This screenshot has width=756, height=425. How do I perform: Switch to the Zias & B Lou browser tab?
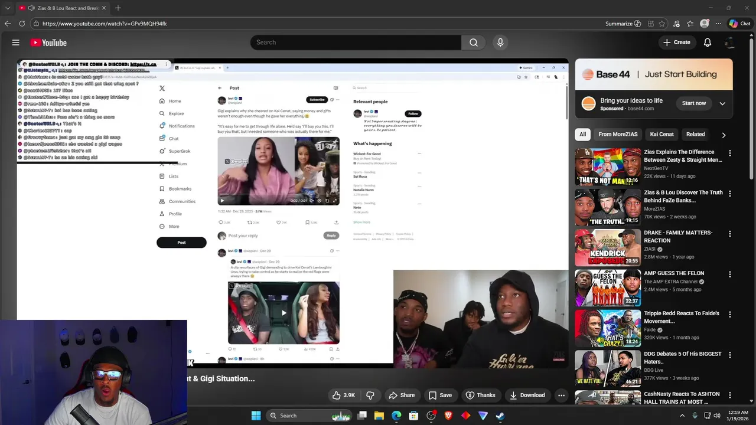(62, 8)
